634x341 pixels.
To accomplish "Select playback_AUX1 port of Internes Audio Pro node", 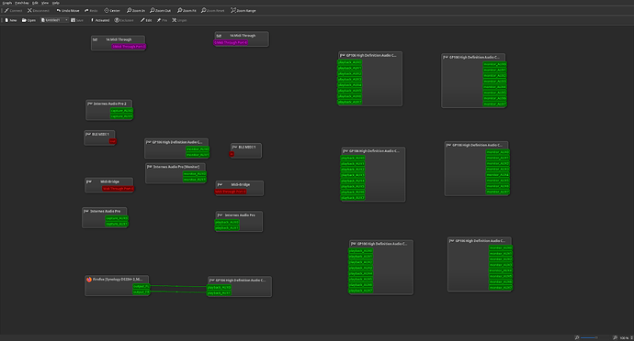I will (x=227, y=227).
